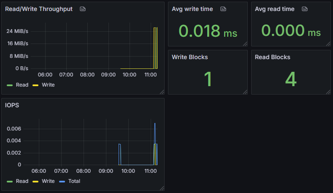Click the green Read color swatch in IOPS legend

[x=10, y=181]
